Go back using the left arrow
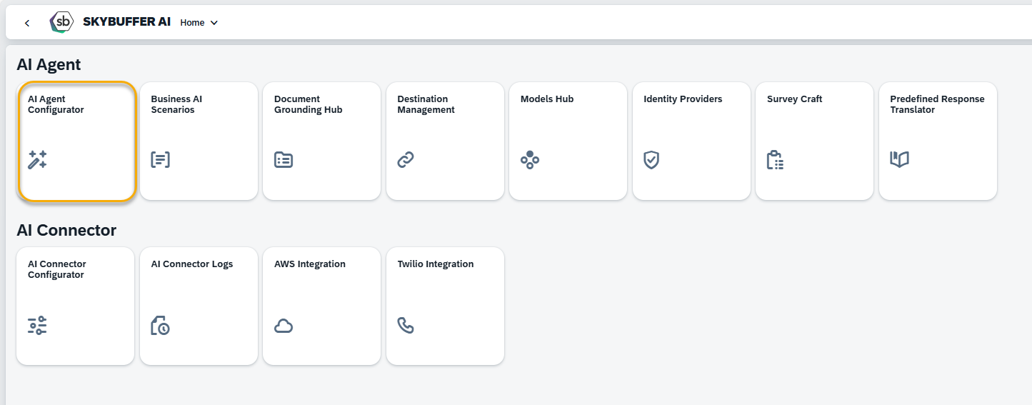The image size is (1032, 405). coord(27,23)
